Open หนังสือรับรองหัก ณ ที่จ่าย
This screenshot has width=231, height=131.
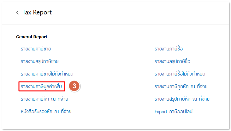(x=46, y=111)
